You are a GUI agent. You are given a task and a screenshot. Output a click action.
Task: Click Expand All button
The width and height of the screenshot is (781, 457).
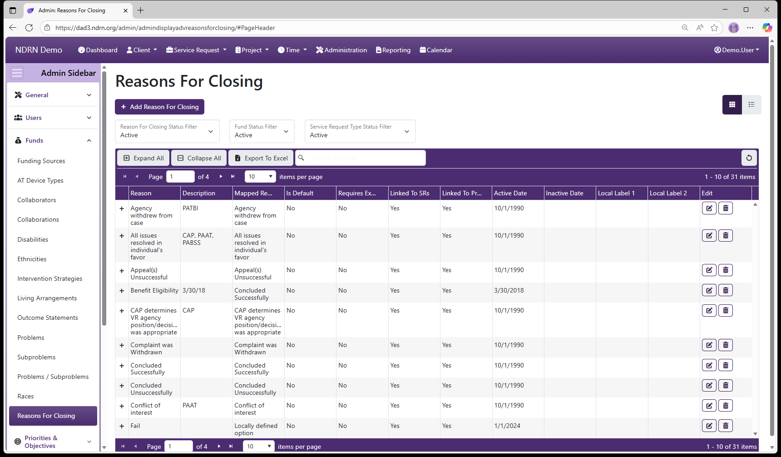pos(143,158)
